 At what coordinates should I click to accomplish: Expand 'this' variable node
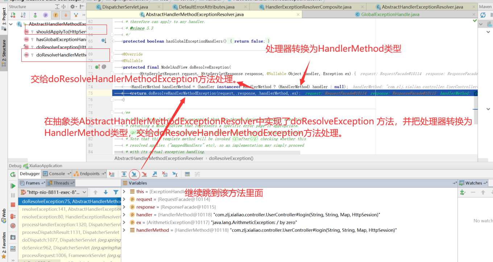click(x=124, y=192)
